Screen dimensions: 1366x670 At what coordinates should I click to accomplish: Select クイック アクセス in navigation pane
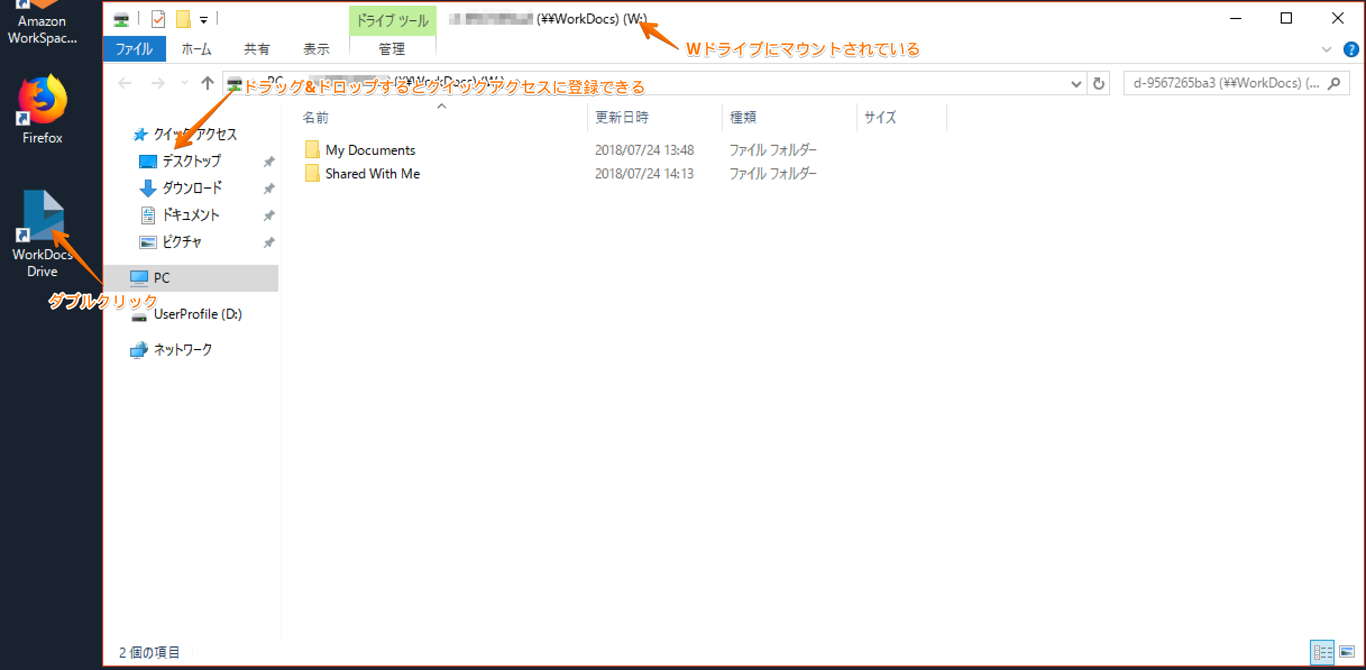195,134
